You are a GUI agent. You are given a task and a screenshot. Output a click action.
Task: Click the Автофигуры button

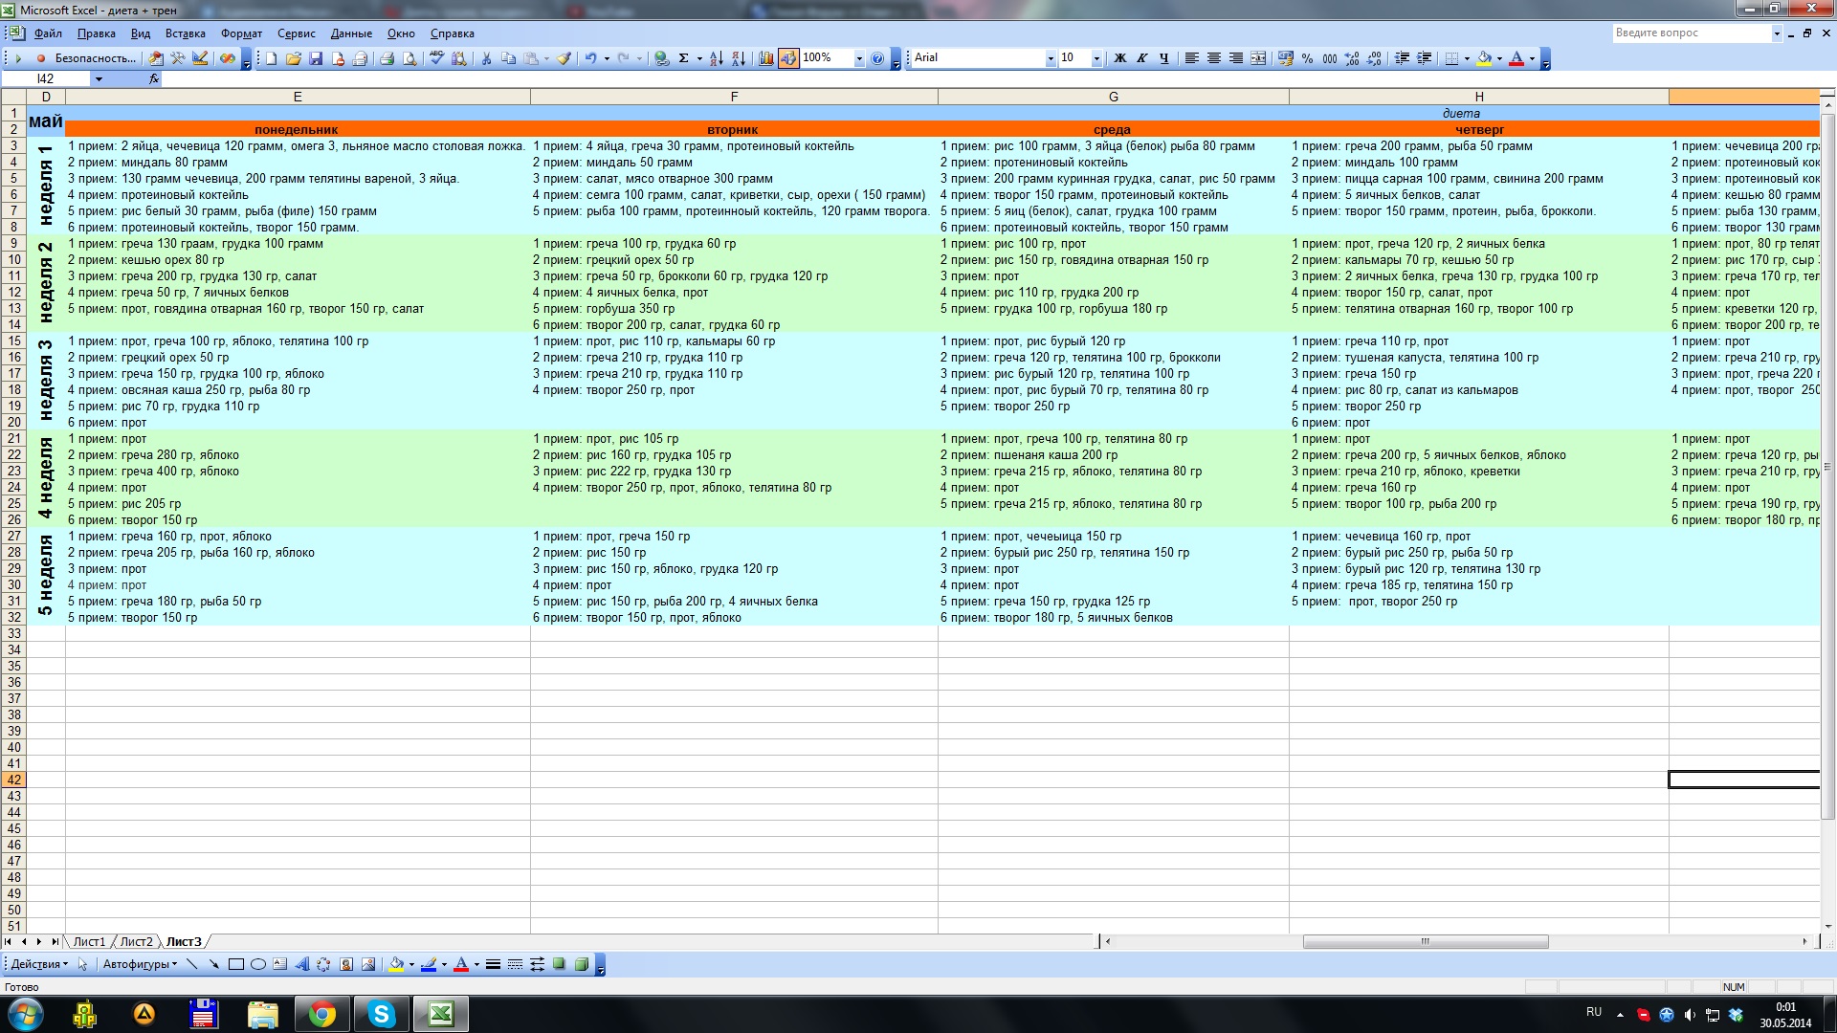click(x=139, y=964)
